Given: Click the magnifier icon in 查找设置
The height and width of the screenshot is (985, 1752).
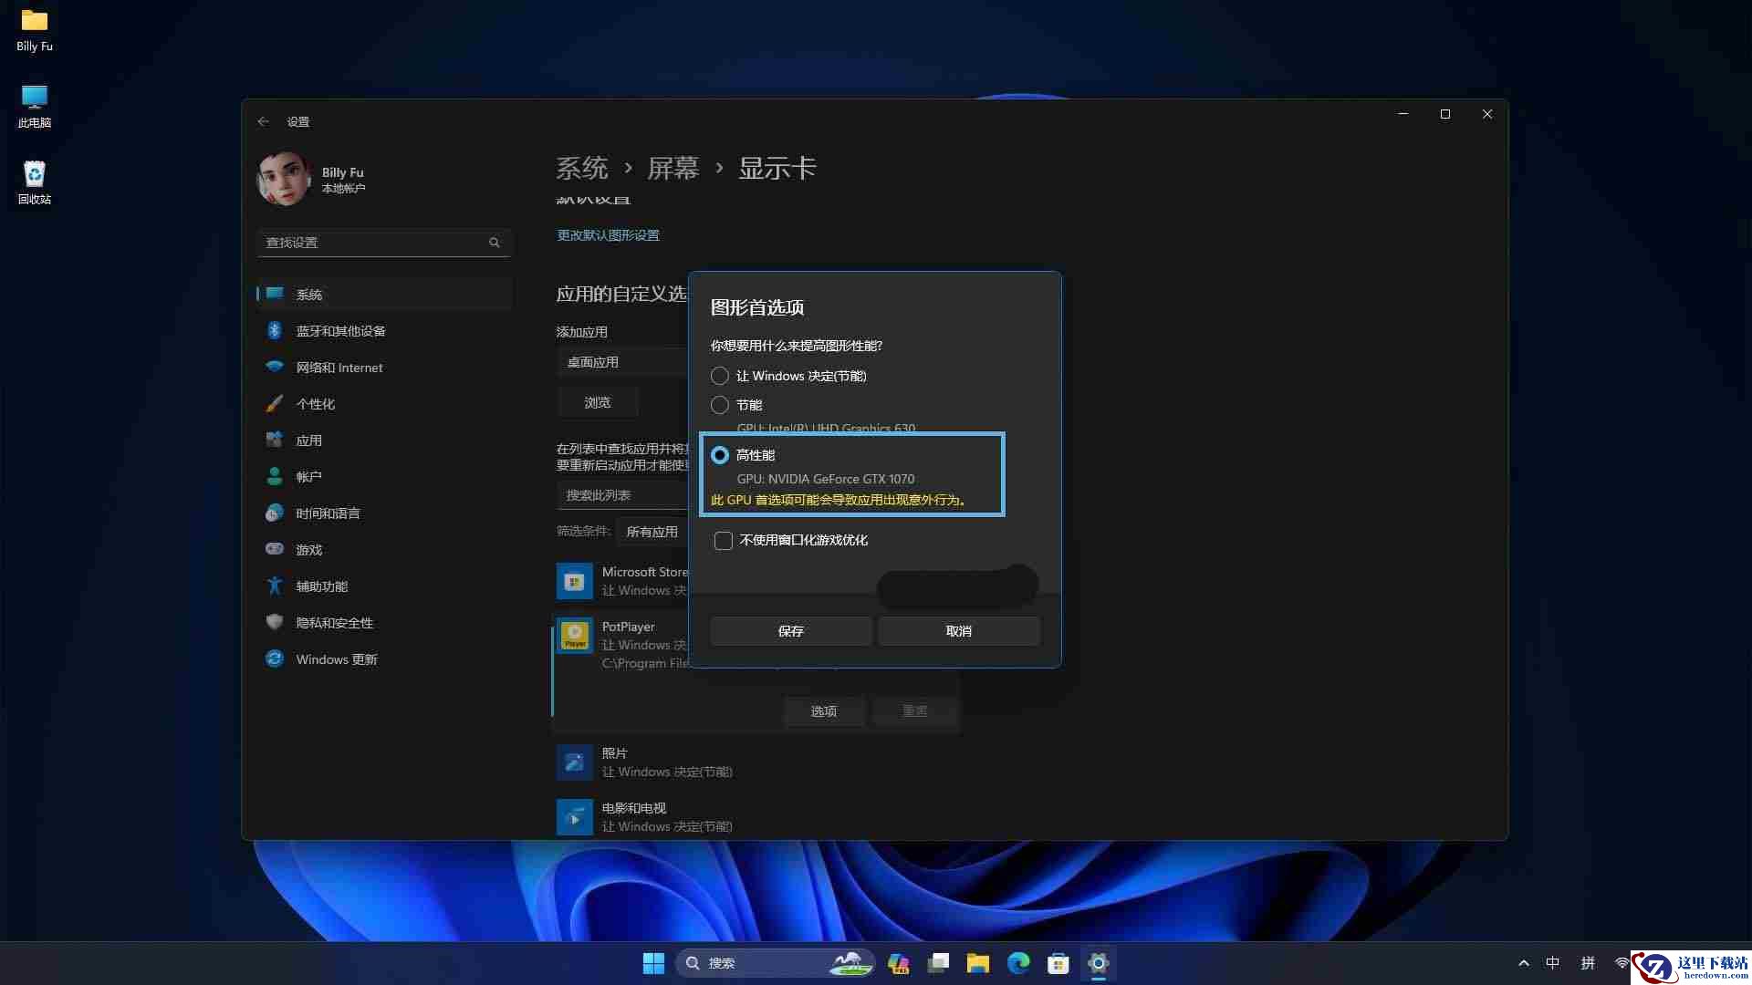Looking at the screenshot, I should click(x=495, y=243).
